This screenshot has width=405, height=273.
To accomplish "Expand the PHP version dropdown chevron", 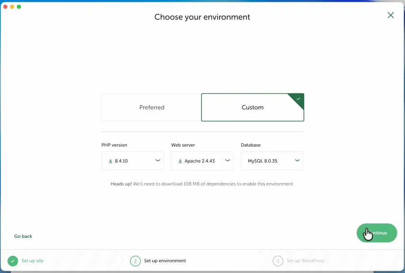I will pos(158,160).
